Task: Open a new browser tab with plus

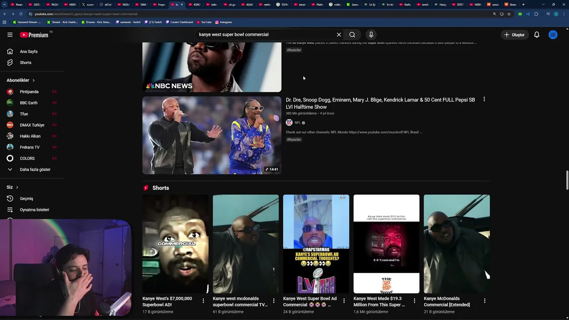Action: [x=523, y=4]
